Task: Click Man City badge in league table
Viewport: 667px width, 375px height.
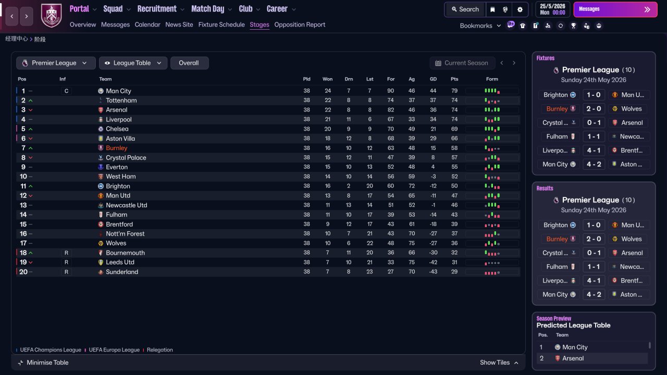Action: tap(101, 91)
